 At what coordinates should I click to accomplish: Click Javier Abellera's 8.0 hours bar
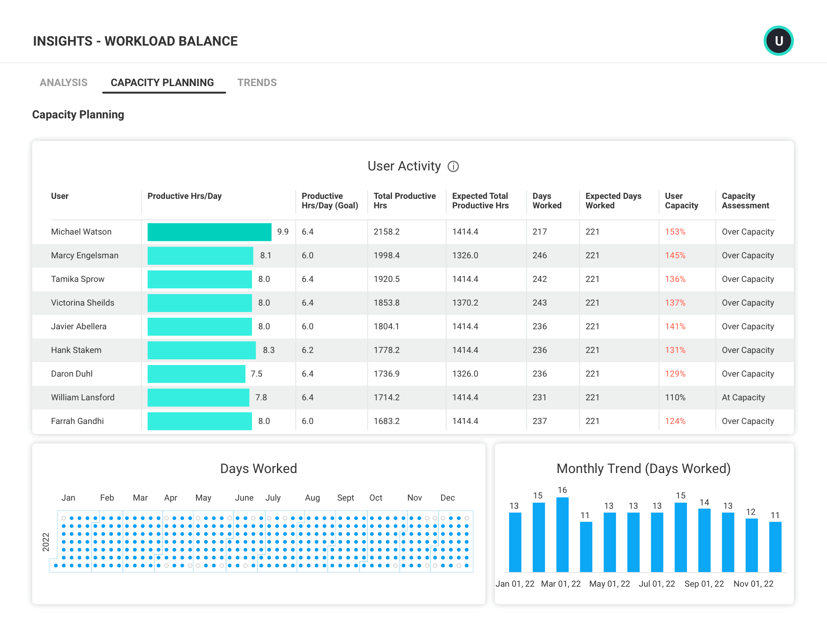tap(199, 326)
